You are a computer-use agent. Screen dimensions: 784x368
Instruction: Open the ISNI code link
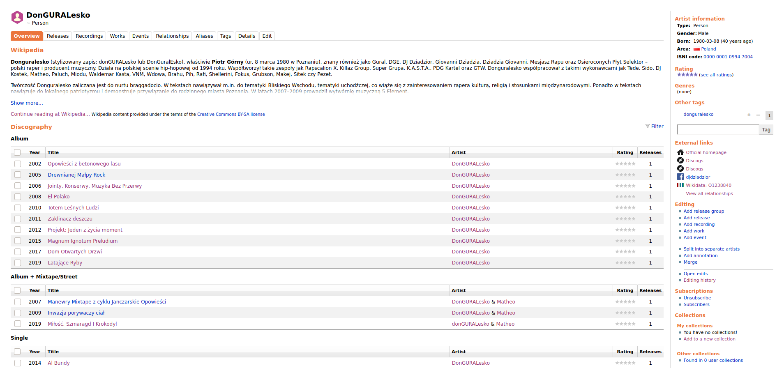pyautogui.click(x=728, y=57)
